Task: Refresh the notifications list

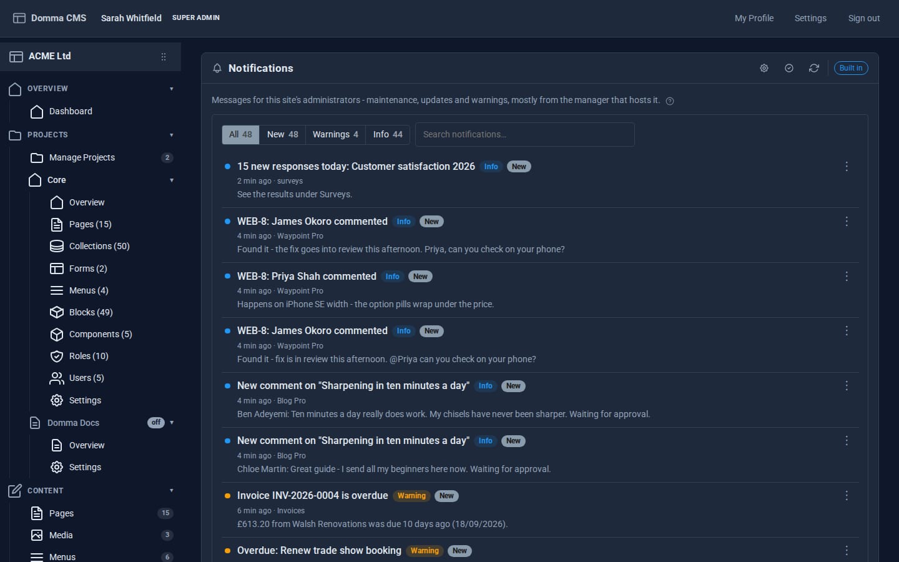Action: point(814,68)
